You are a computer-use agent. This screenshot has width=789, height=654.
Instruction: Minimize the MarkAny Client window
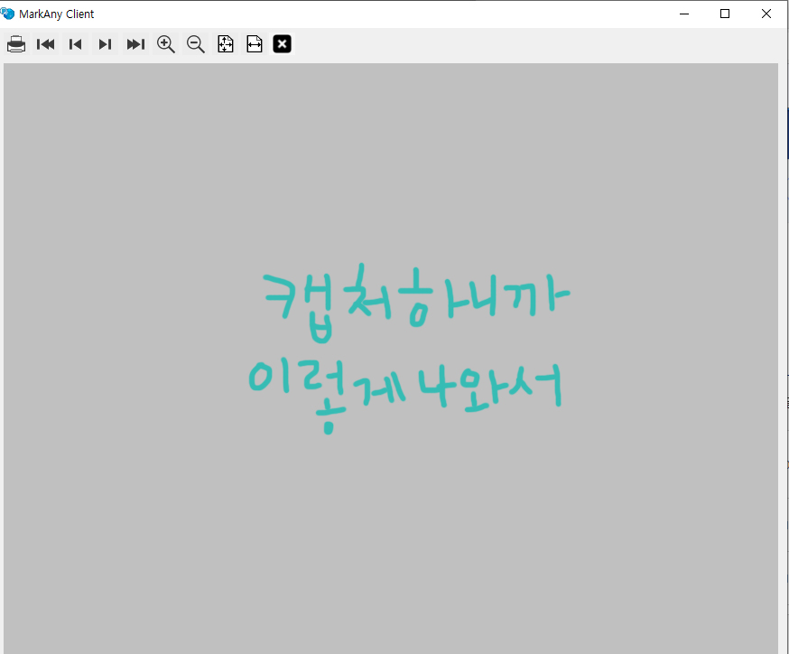[x=684, y=14]
